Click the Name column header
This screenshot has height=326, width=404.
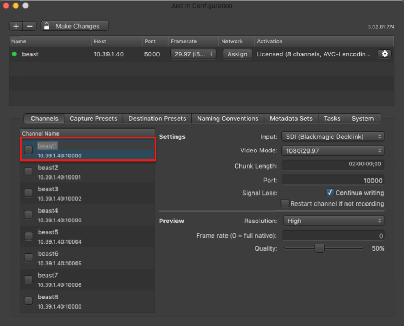[x=50, y=41]
